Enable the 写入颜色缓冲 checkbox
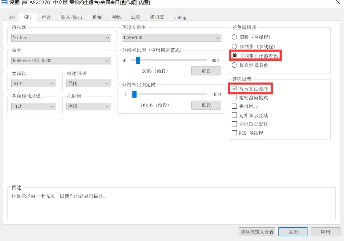The width and height of the screenshot is (344, 241). pos(234,88)
